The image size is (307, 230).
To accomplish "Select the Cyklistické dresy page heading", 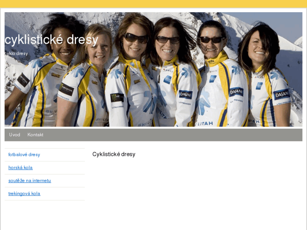I will point(114,154).
